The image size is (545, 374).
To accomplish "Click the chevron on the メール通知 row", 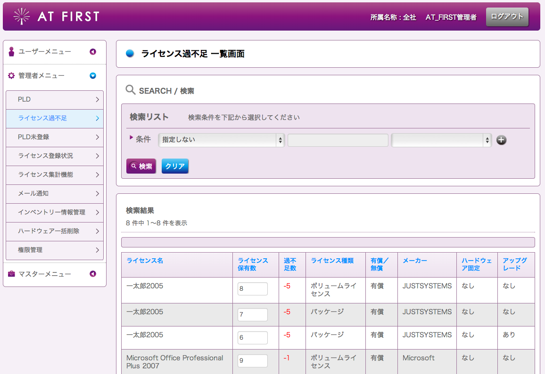I will tap(97, 194).
